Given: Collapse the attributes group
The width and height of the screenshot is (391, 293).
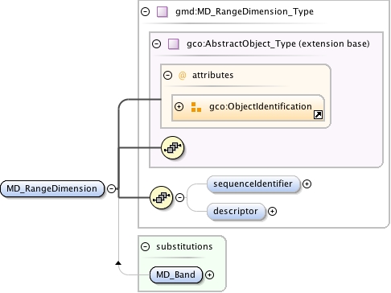Looking at the screenshot, I should coord(167,75).
